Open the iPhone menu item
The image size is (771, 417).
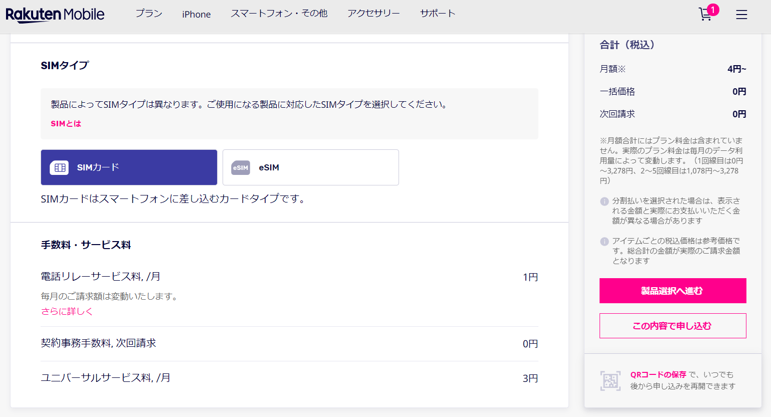[x=197, y=15]
